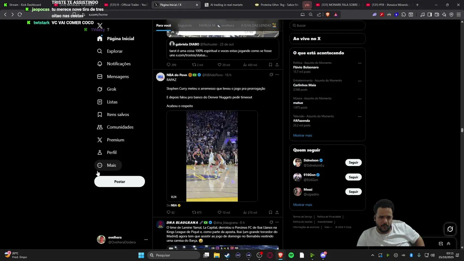This screenshot has width=464, height=261.
Task: Open Steam from the taskbar
Action: tap(227, 255)
